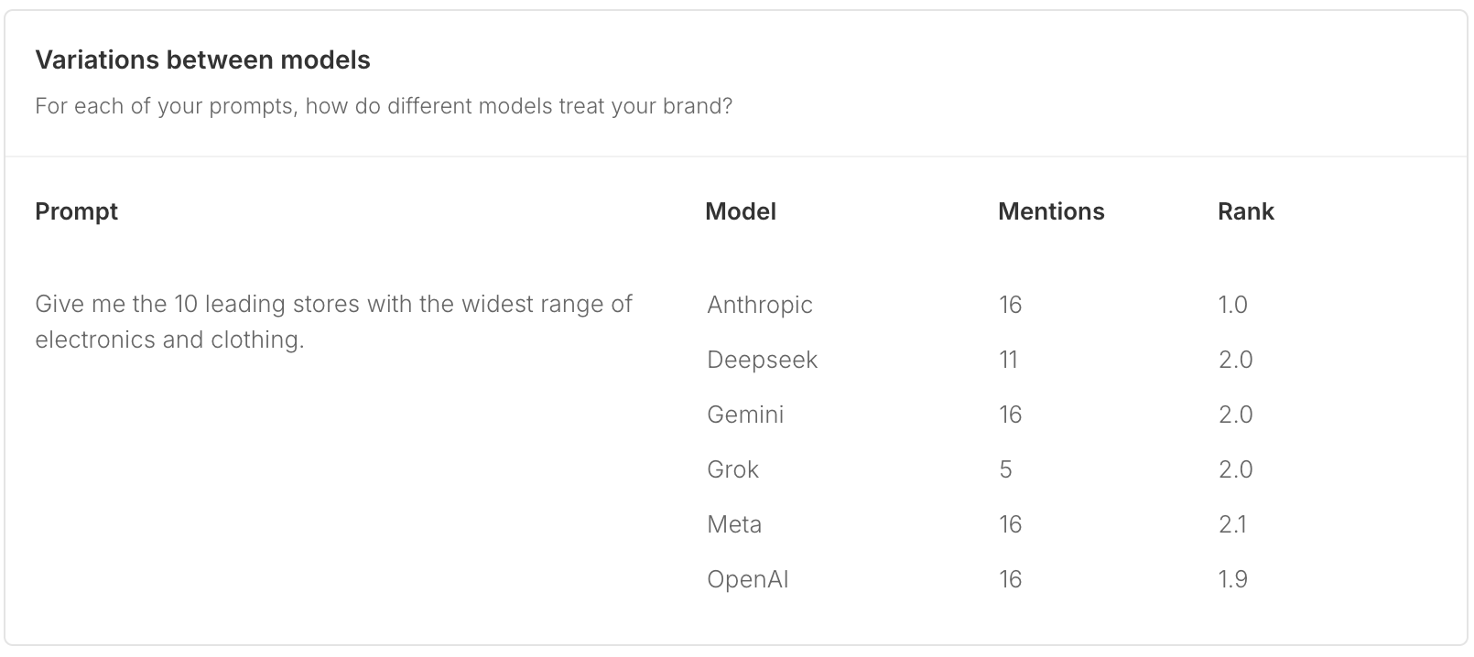
Task: Click the subtitle about different models
Action: (384, 106)
